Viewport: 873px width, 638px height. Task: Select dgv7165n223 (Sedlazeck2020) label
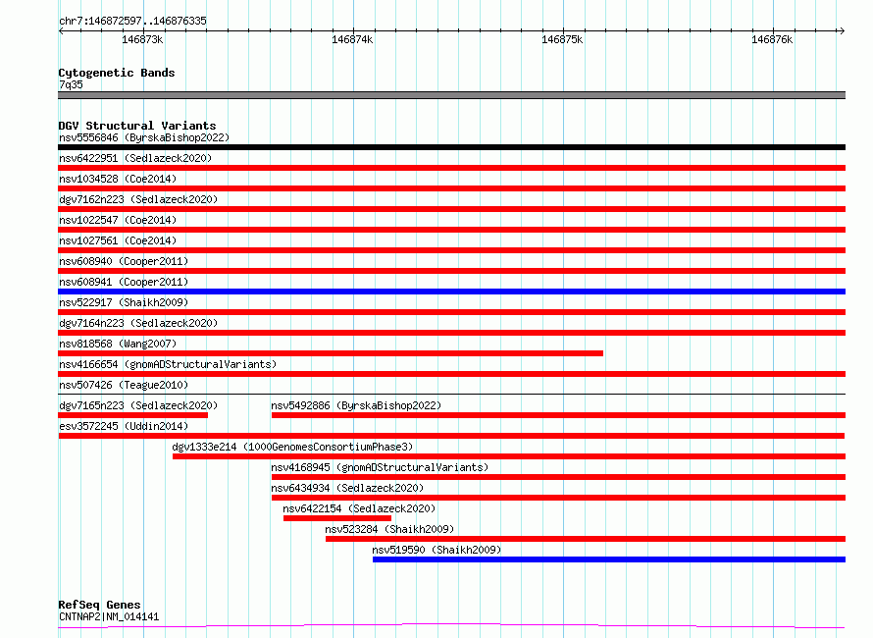tap(138, 405)
